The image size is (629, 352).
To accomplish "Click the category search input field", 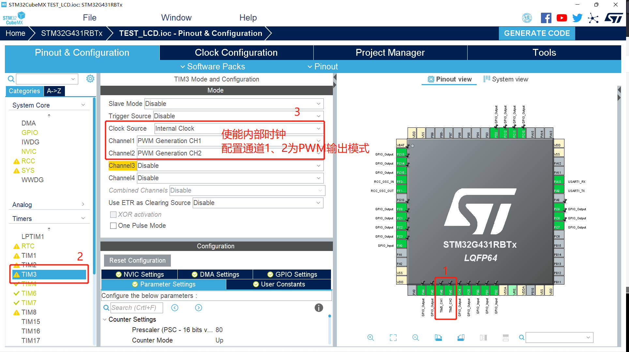I will coord(47,79).
